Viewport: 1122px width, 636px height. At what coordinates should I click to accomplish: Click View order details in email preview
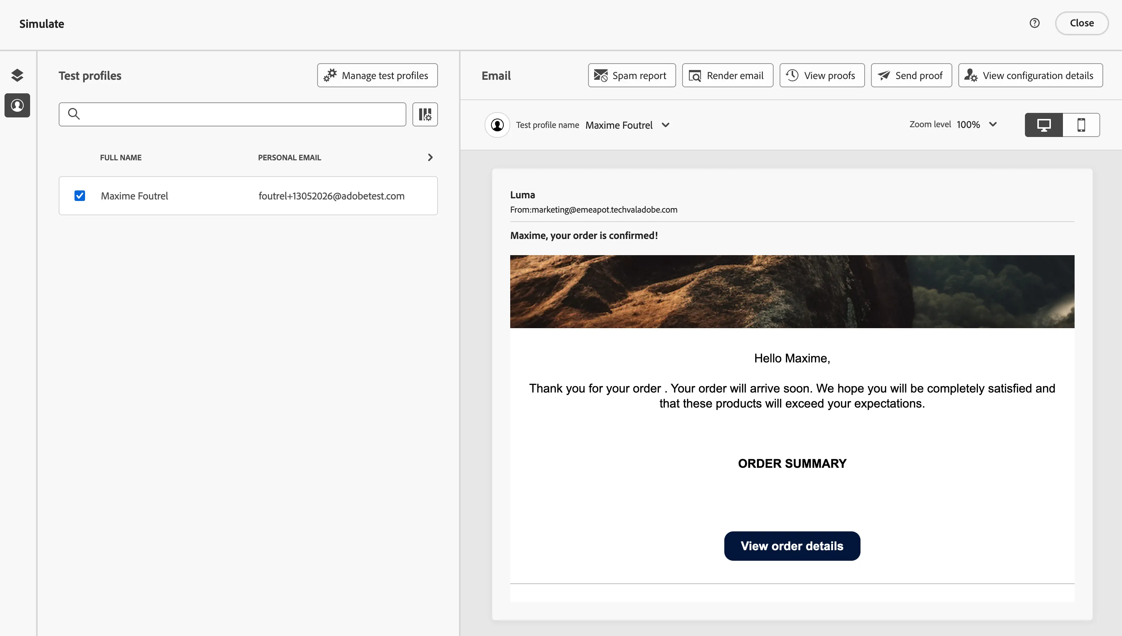point(792,546)
